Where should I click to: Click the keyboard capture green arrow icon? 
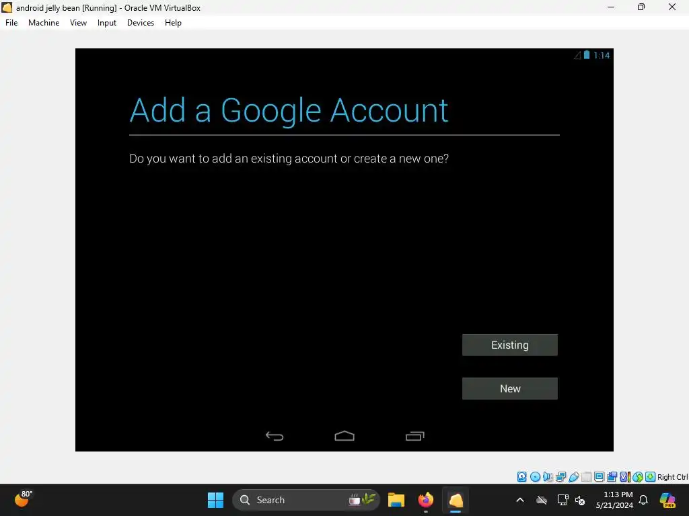tap(651, 477)
